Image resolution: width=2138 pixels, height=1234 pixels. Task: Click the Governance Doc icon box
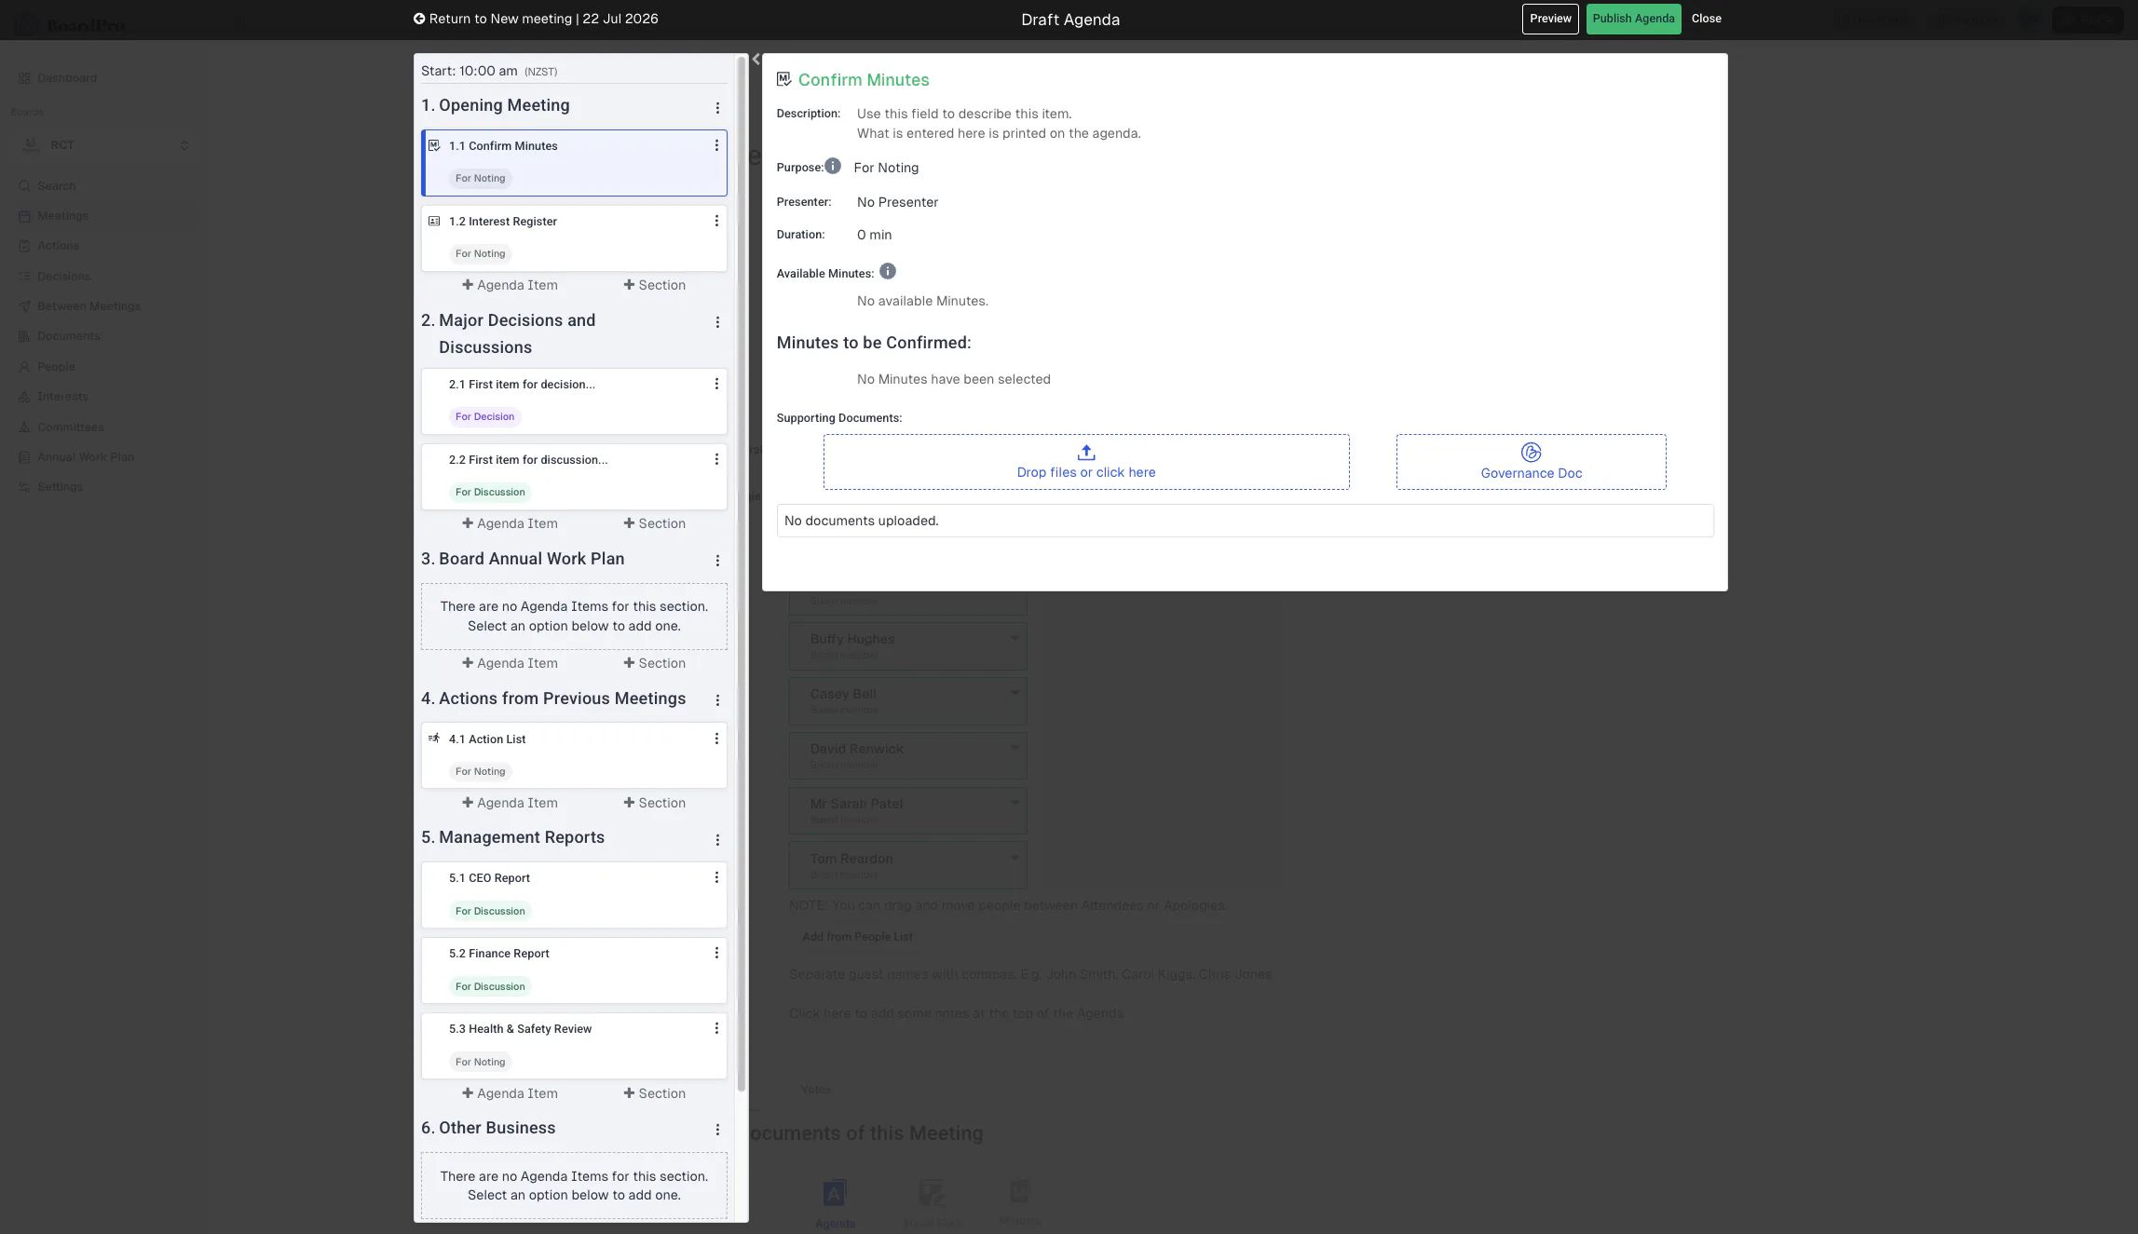1531,462
